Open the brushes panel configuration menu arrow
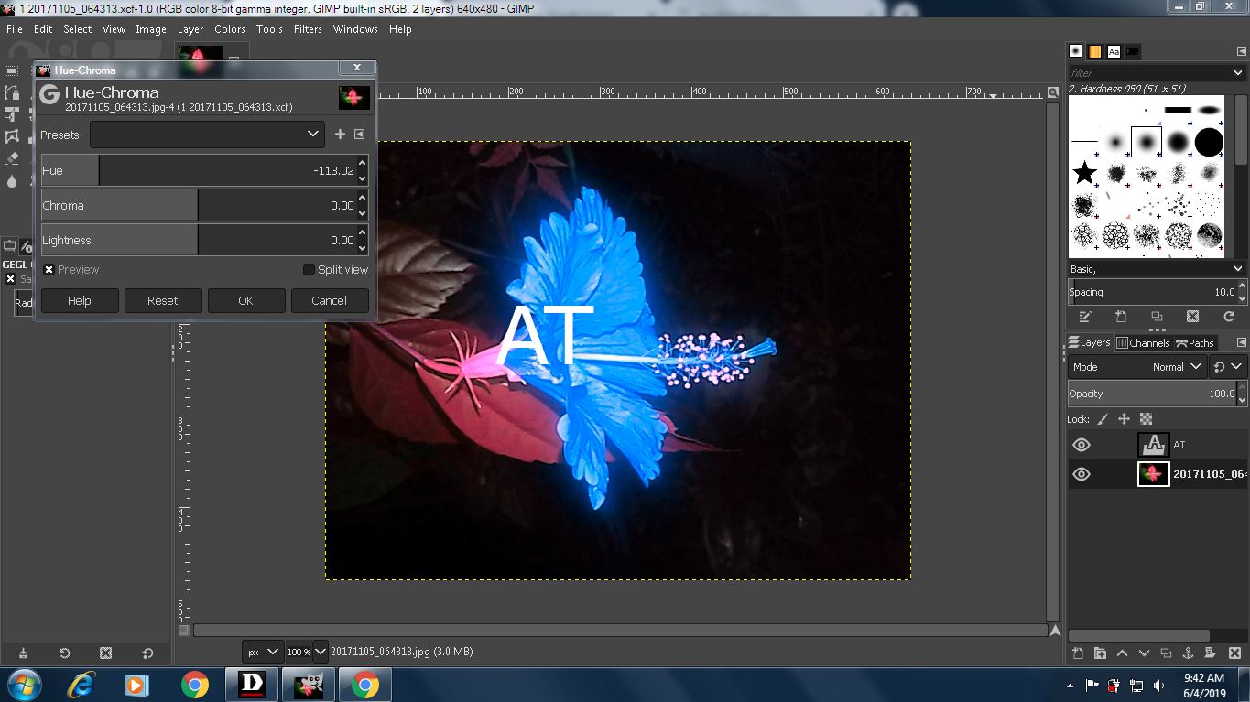 pos(1241,51)
